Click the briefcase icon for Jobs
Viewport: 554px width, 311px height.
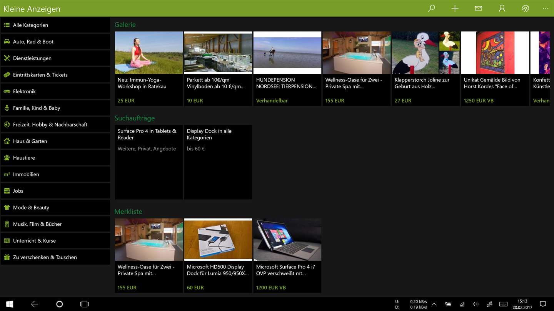[x=7, y=191]
